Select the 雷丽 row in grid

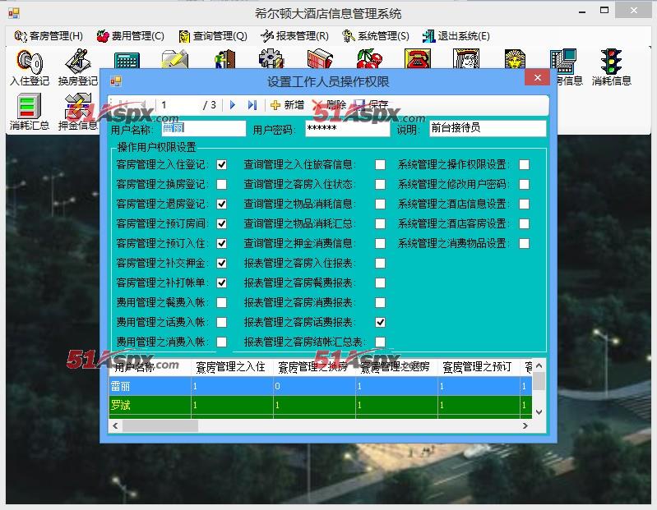tap(321, 386)
